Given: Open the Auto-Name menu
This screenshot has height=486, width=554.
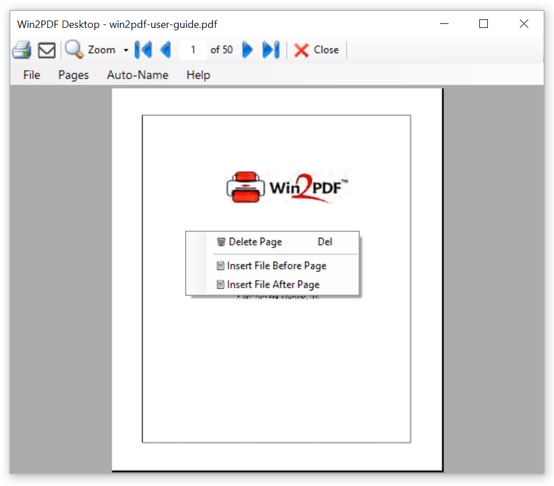Looking at the screenshot, I should 137,75.
